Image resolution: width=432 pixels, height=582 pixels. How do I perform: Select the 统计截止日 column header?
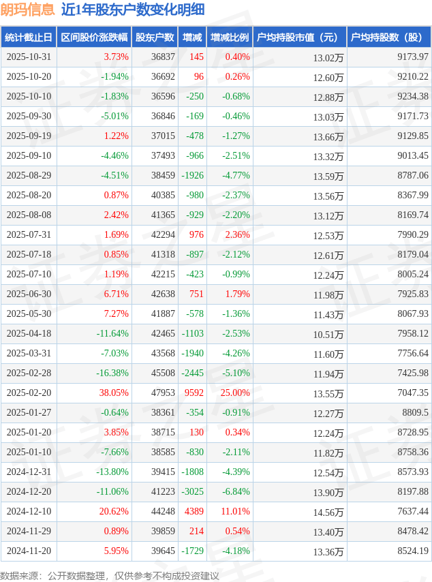point(28,37)
